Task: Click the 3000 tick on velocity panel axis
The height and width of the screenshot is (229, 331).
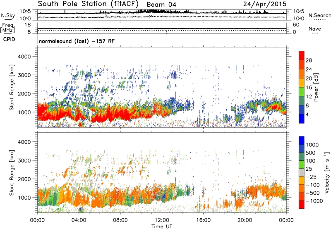Action: click(x=24, y=160)
